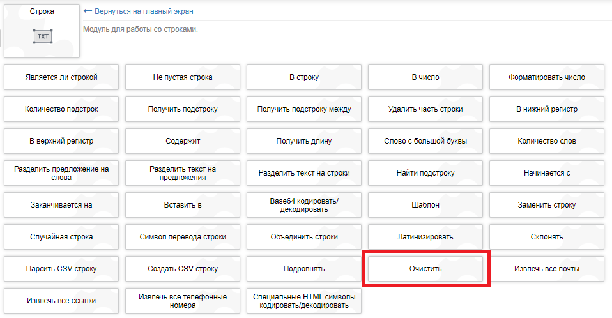Open the 'Начинается с' action
This screenshot has height=318, width=612.
pos(547,173)
